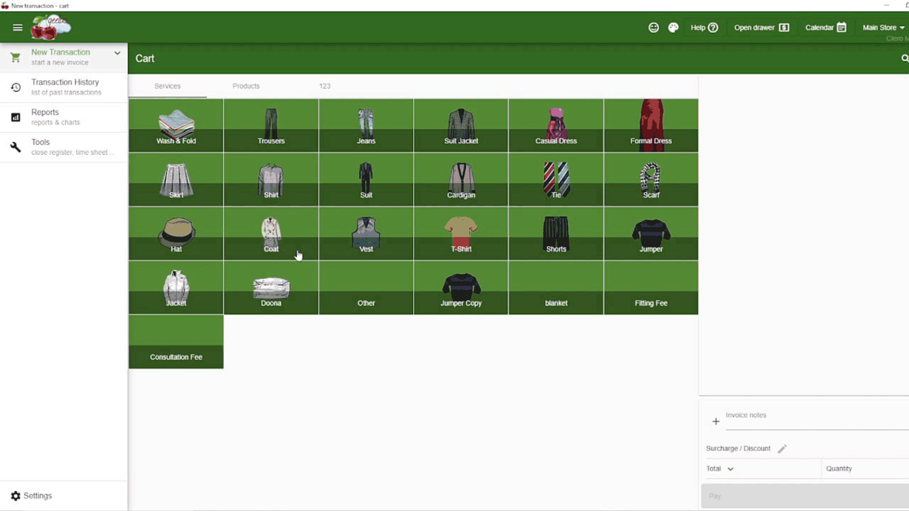Click into the Invoice notes field
This screenshot has height=511, width=909.
814,421
